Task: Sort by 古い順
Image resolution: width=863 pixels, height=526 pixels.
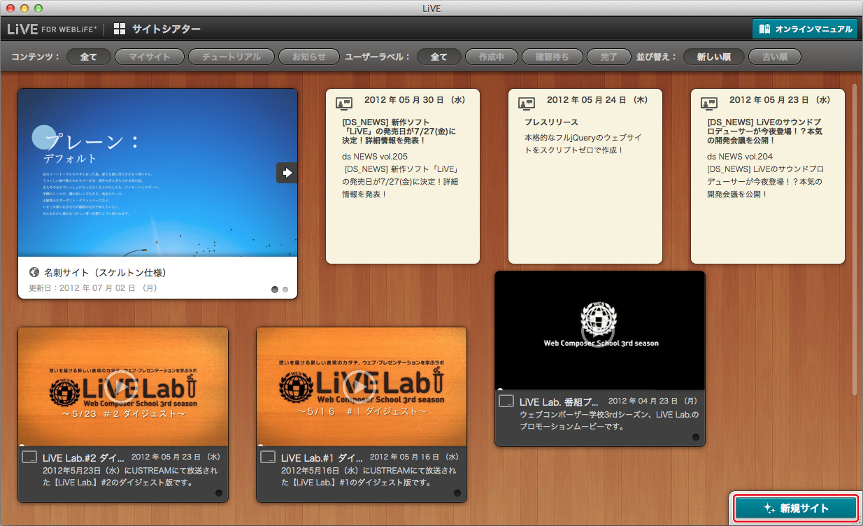Action: [x=774, y=57]
